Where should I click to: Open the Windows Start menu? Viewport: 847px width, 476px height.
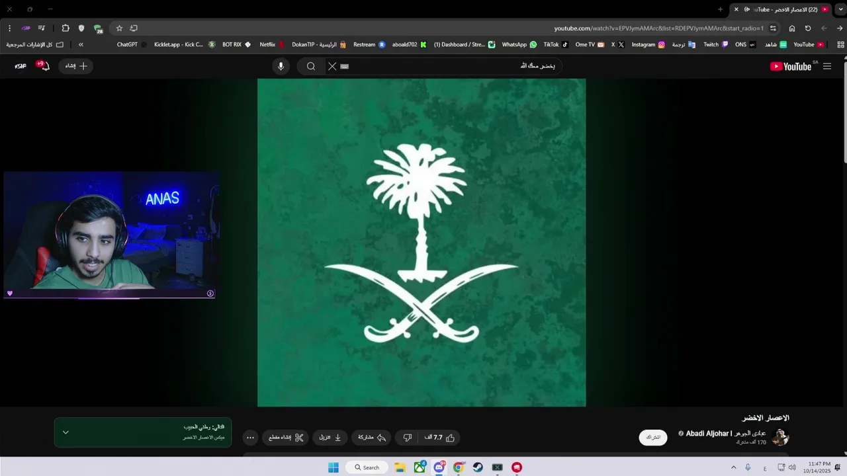pos(334,467)
